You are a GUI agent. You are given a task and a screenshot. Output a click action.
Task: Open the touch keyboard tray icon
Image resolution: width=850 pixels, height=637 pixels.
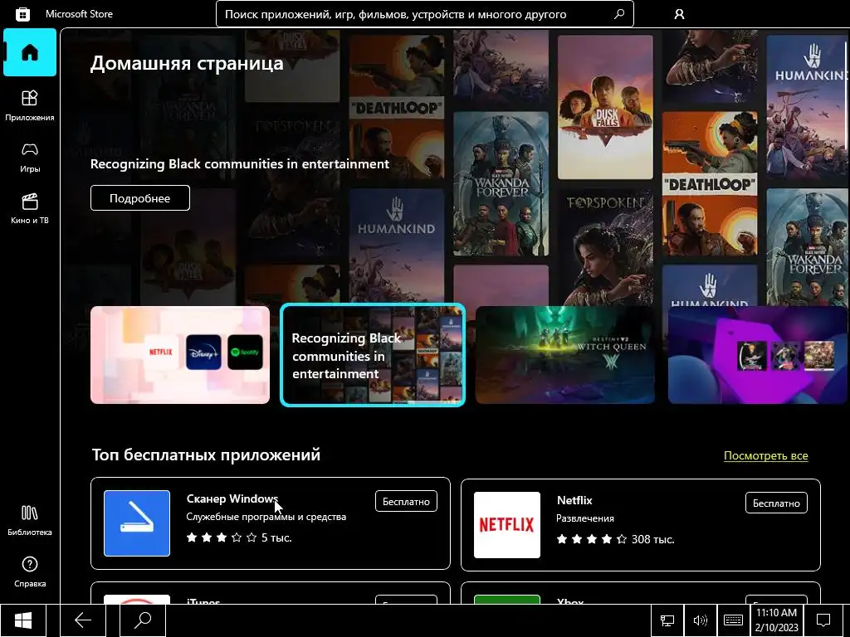coord(733,620)
